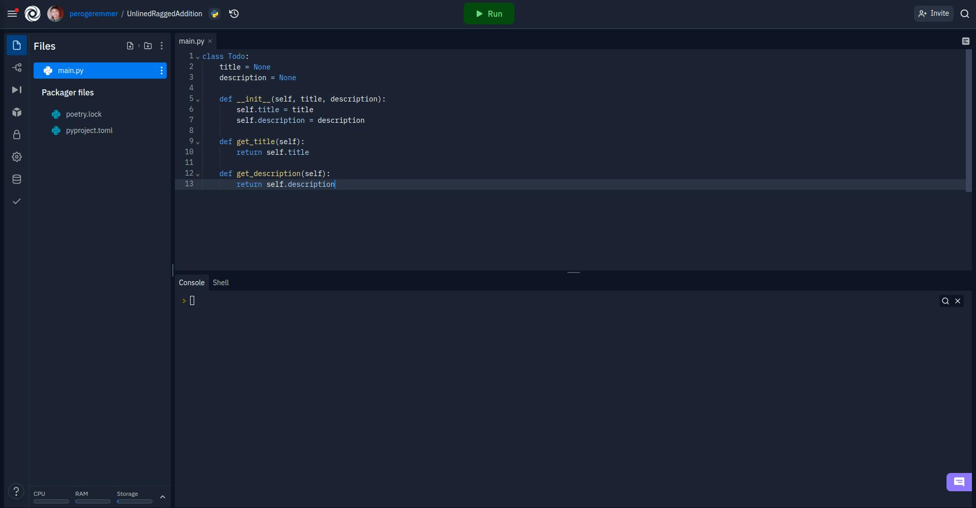
Task: Open Version control sidebar icon
Action: (x=17, y=67)
